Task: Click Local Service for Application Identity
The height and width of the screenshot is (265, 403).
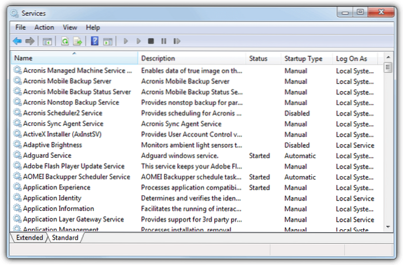Action: click(355, 198)
